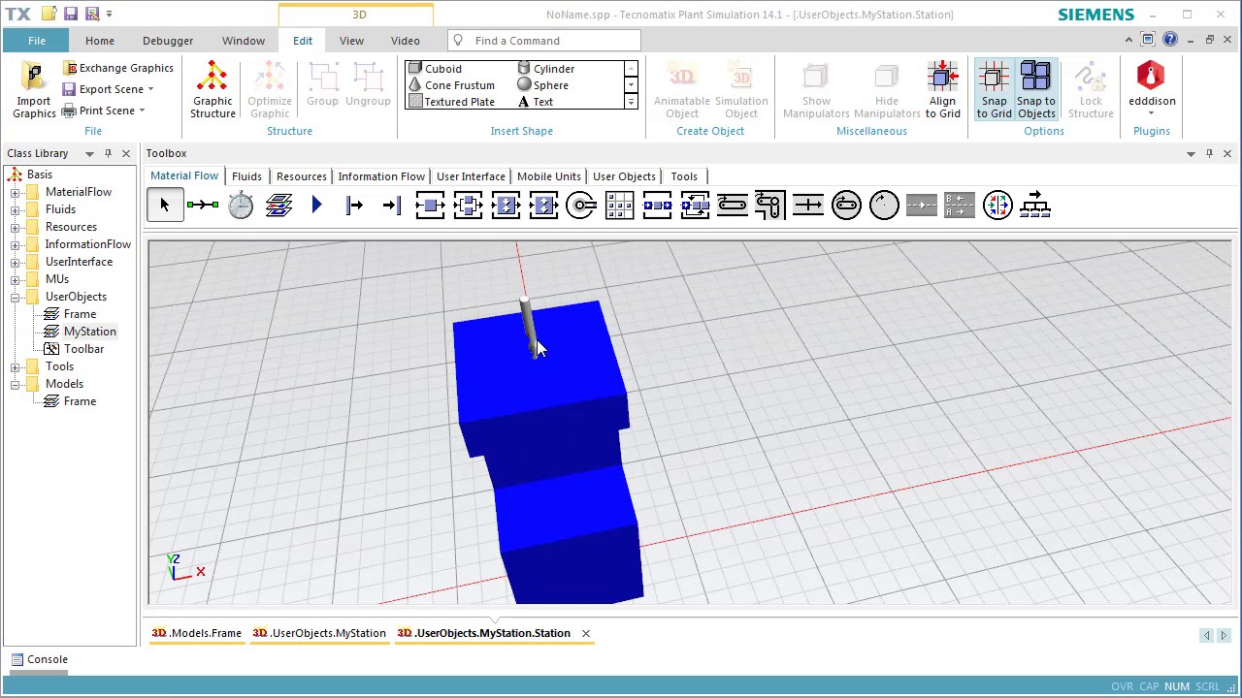Open the Console panel tab

coord(39,659)
